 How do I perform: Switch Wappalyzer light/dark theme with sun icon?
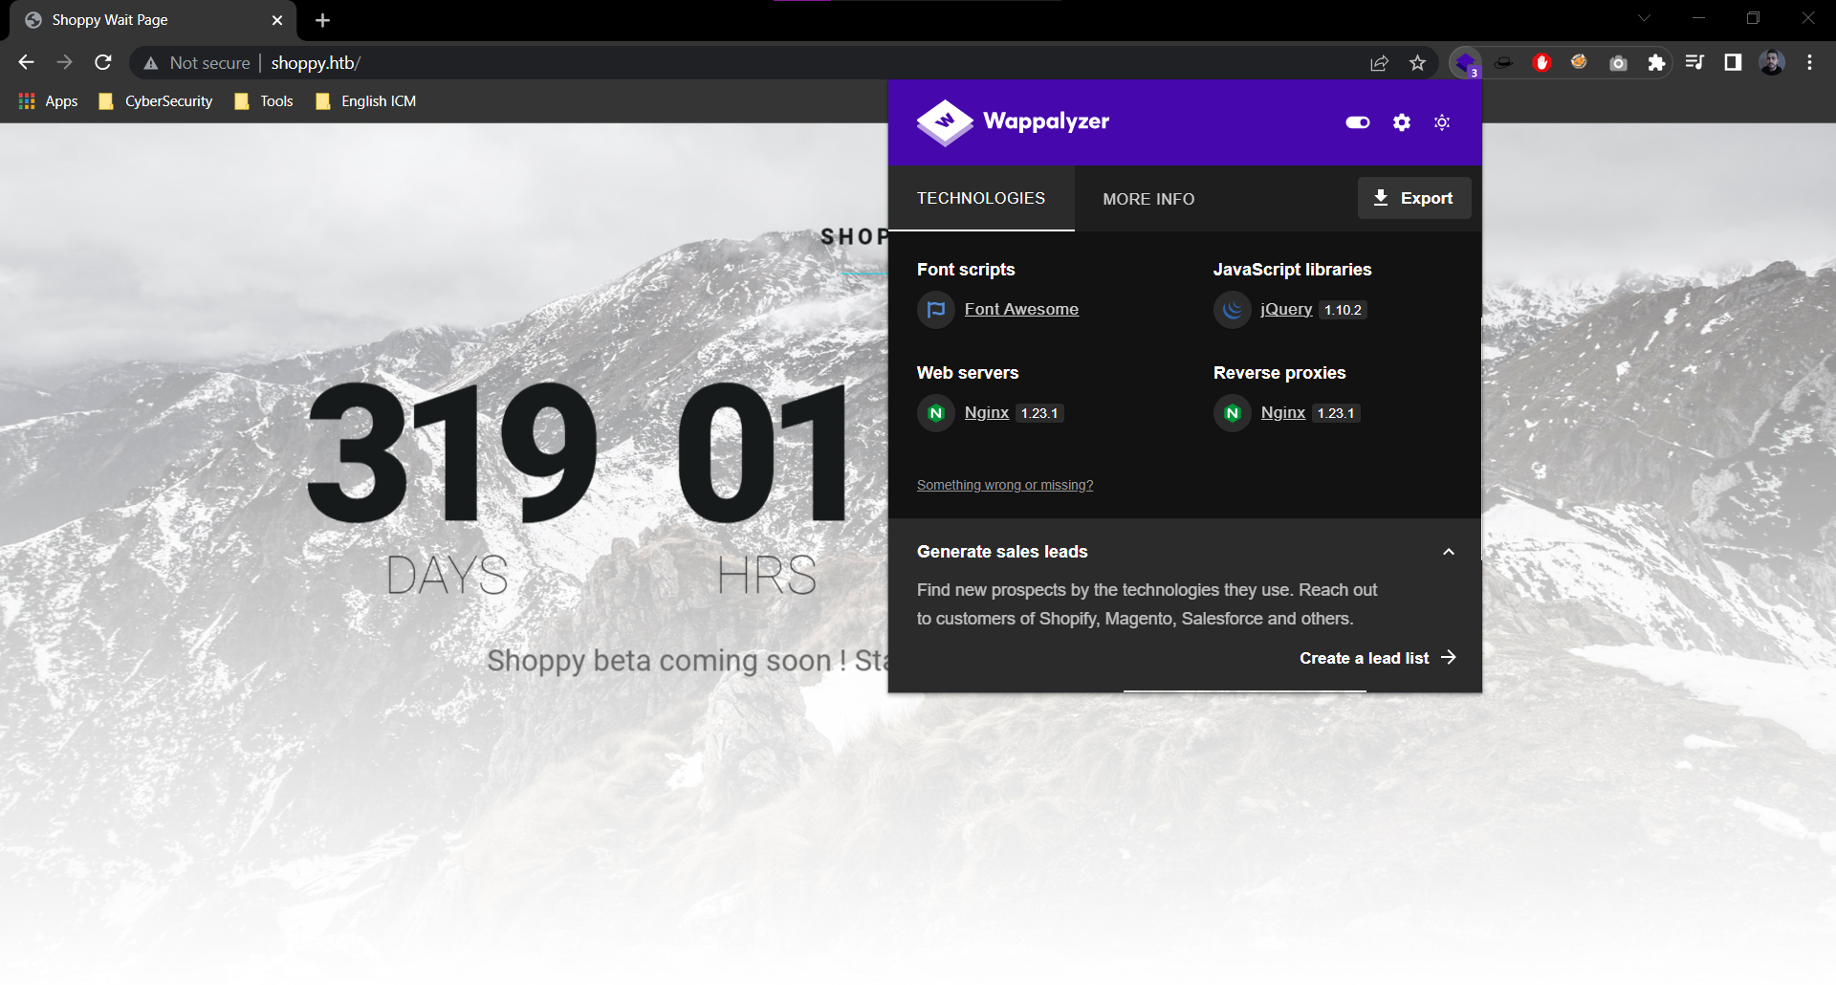click(x=1442, y=122)
